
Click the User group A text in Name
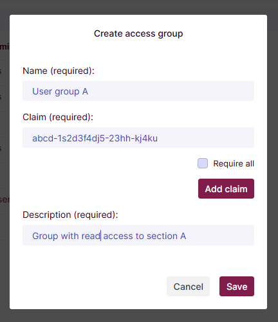pyautogui.click(x=60, y=92)
